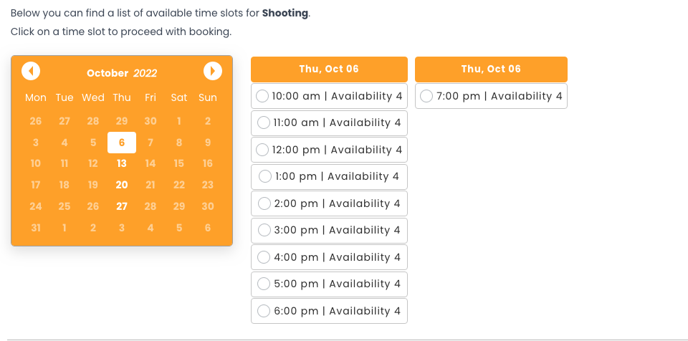This screenshot has width=688, height=341.
Task: Choose October 20 in the calendar
Action: pyautogui.click(x=122, y=185)
